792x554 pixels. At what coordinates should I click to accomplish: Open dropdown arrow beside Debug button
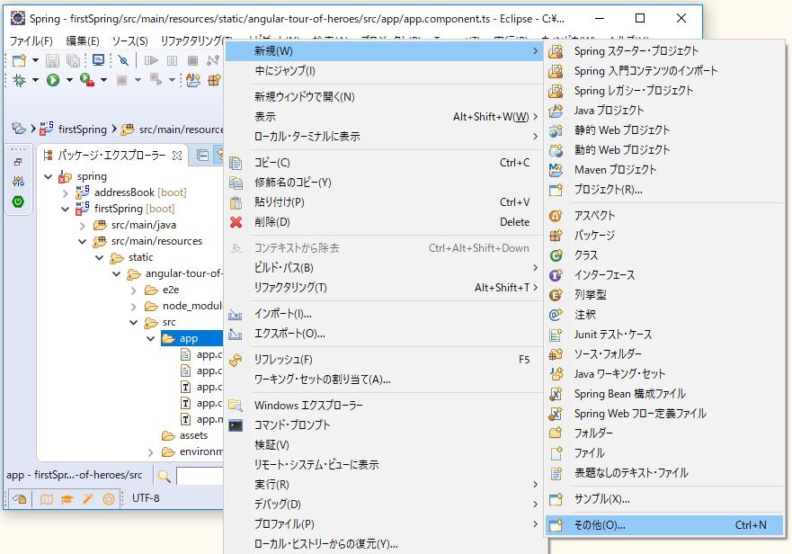pyautogui.click(x=35, y=80)
